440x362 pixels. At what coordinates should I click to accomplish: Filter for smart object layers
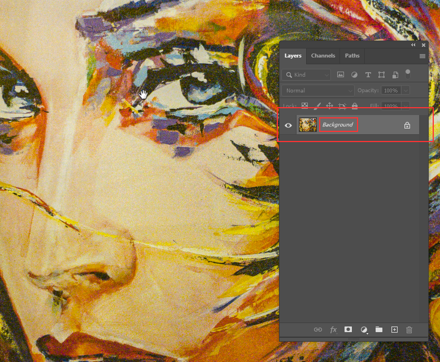coord(395,74)
